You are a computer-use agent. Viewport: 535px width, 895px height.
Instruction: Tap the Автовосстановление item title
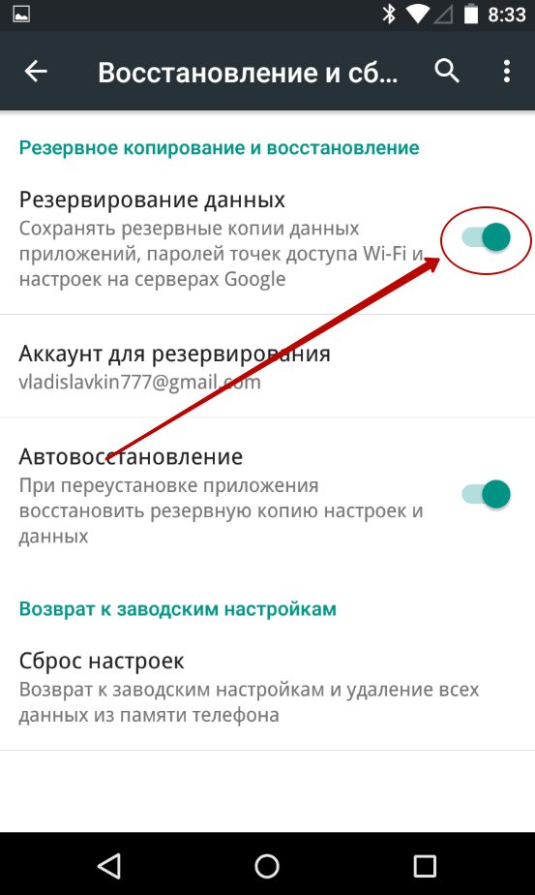pos(131,456)
